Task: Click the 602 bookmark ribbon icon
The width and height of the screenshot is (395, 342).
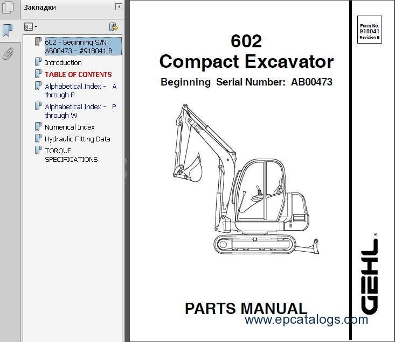Action: (38, 41)
